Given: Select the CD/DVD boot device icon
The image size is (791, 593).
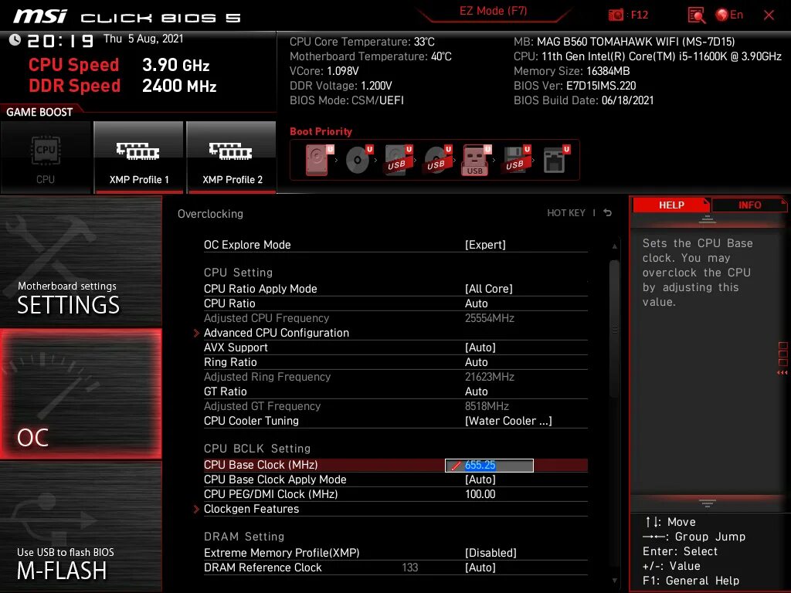Looking at the screenshot, I should tap(359, 160).
